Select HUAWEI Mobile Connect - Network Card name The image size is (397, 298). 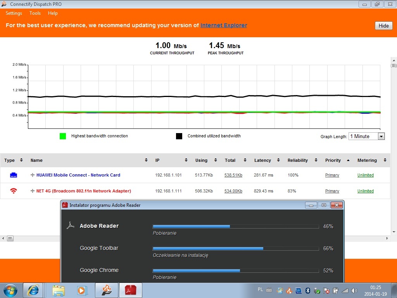click(x=78, y=175)
